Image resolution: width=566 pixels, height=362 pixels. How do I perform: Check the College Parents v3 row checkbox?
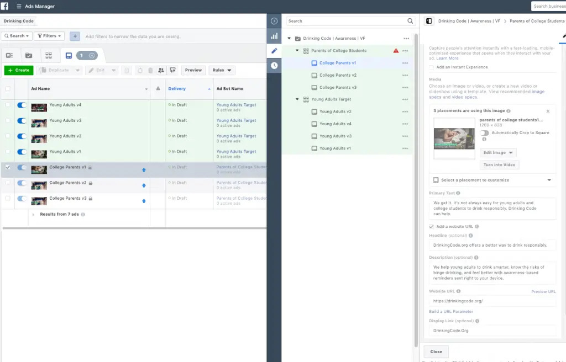pos(8,198)
